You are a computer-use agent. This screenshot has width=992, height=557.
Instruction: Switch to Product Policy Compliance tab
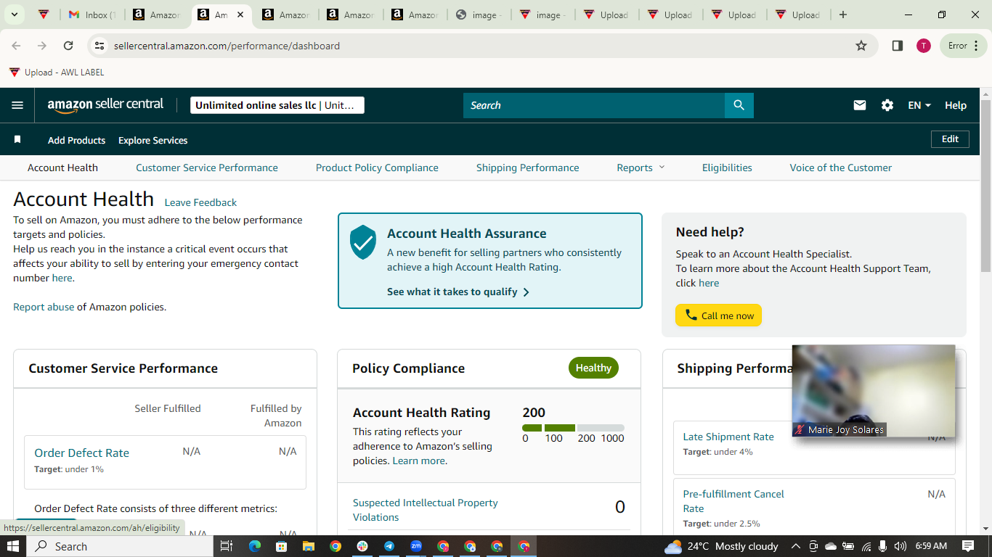(377, 168)
